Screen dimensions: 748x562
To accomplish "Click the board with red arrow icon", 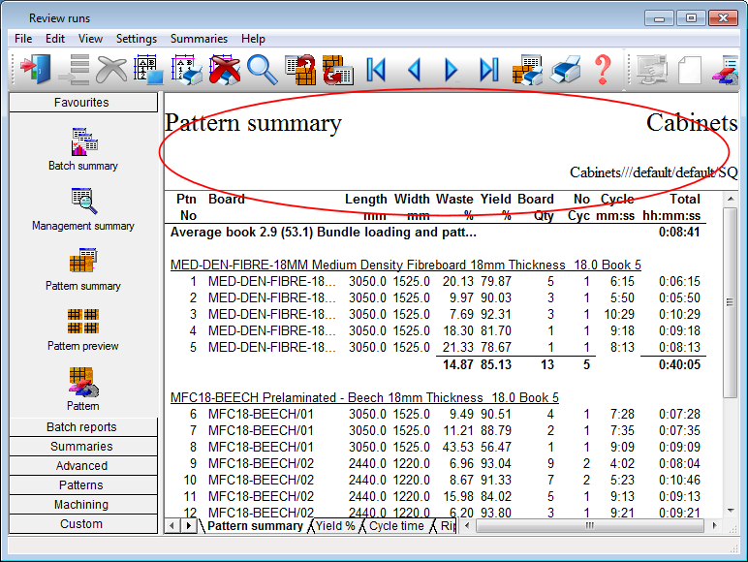I will click(x=338, y=70).
